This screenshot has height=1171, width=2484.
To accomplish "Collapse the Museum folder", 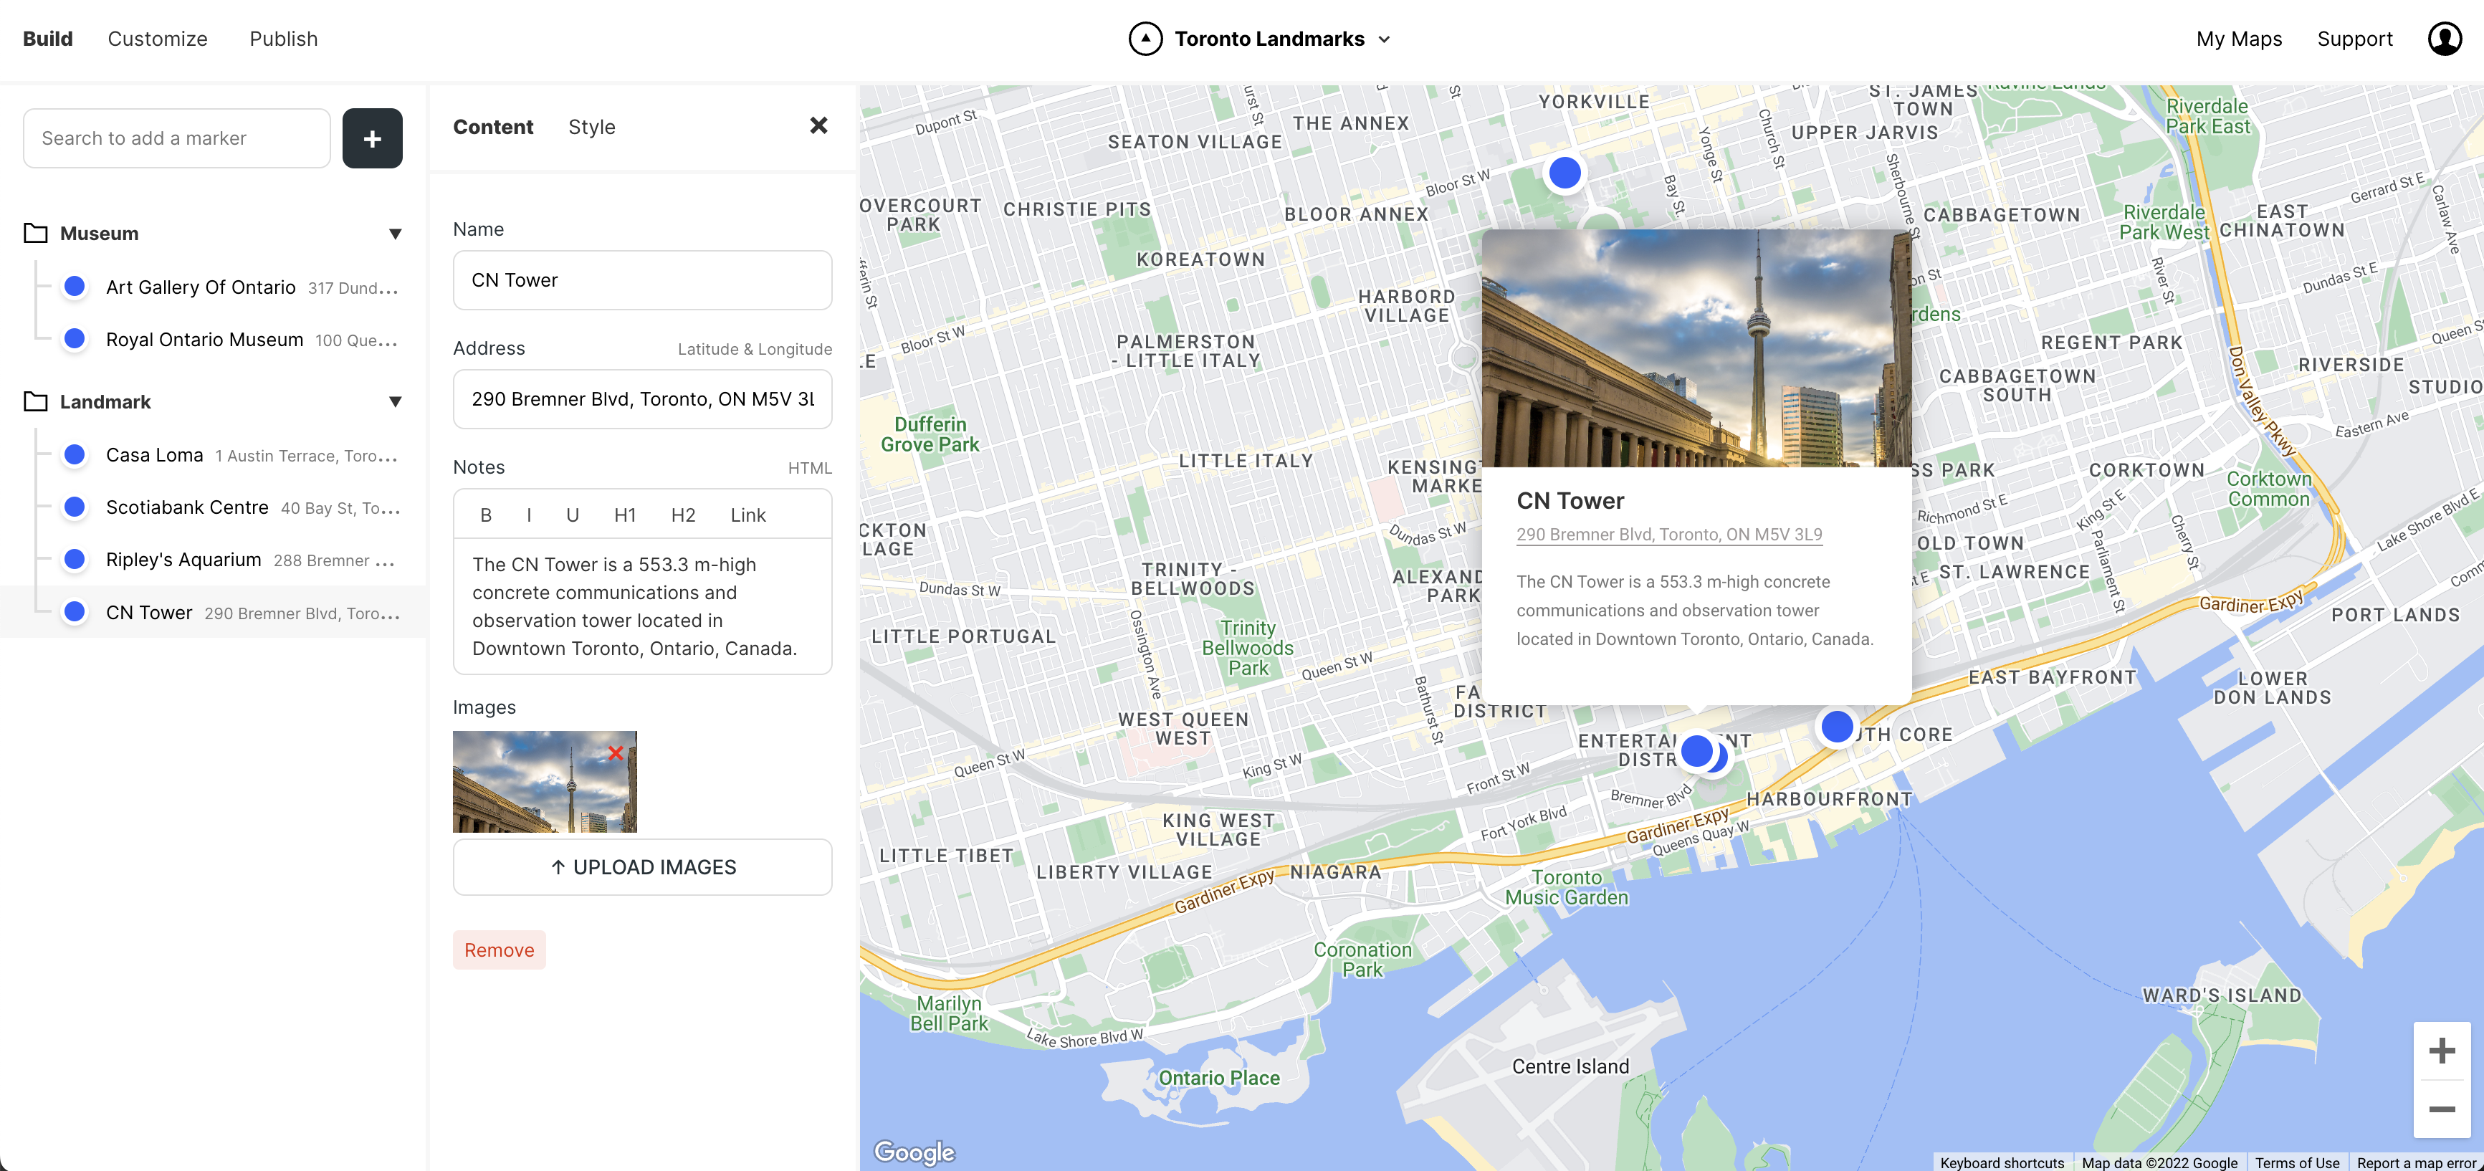I will pos(394,234).
